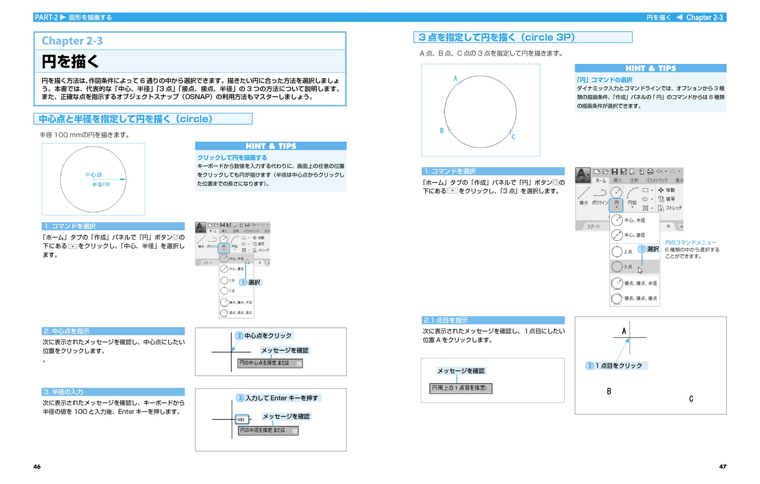Click the rectangle tool icon on page 47 ribbon
This screenshot has height=484, width=760.
click(645, 190)
